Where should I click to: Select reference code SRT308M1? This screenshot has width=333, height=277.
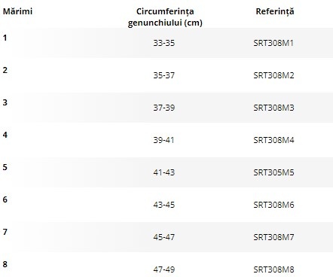[x=273, y=43]
